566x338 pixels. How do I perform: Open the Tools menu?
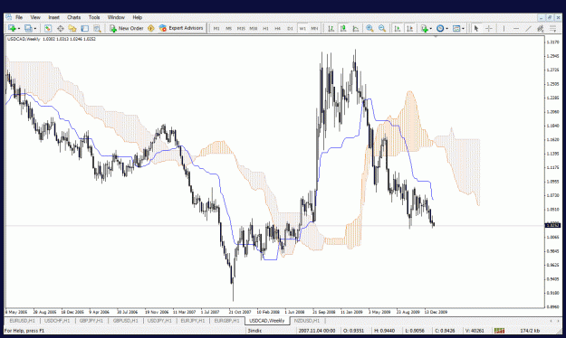coord(94,17)
